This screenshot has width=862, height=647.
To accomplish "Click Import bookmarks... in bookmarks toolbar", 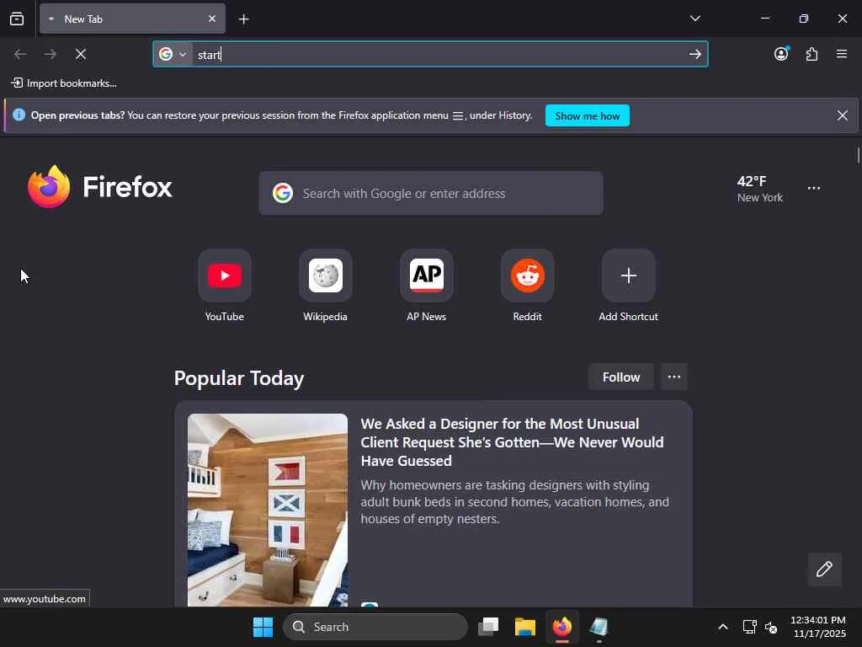I will [x=64, y=83].
